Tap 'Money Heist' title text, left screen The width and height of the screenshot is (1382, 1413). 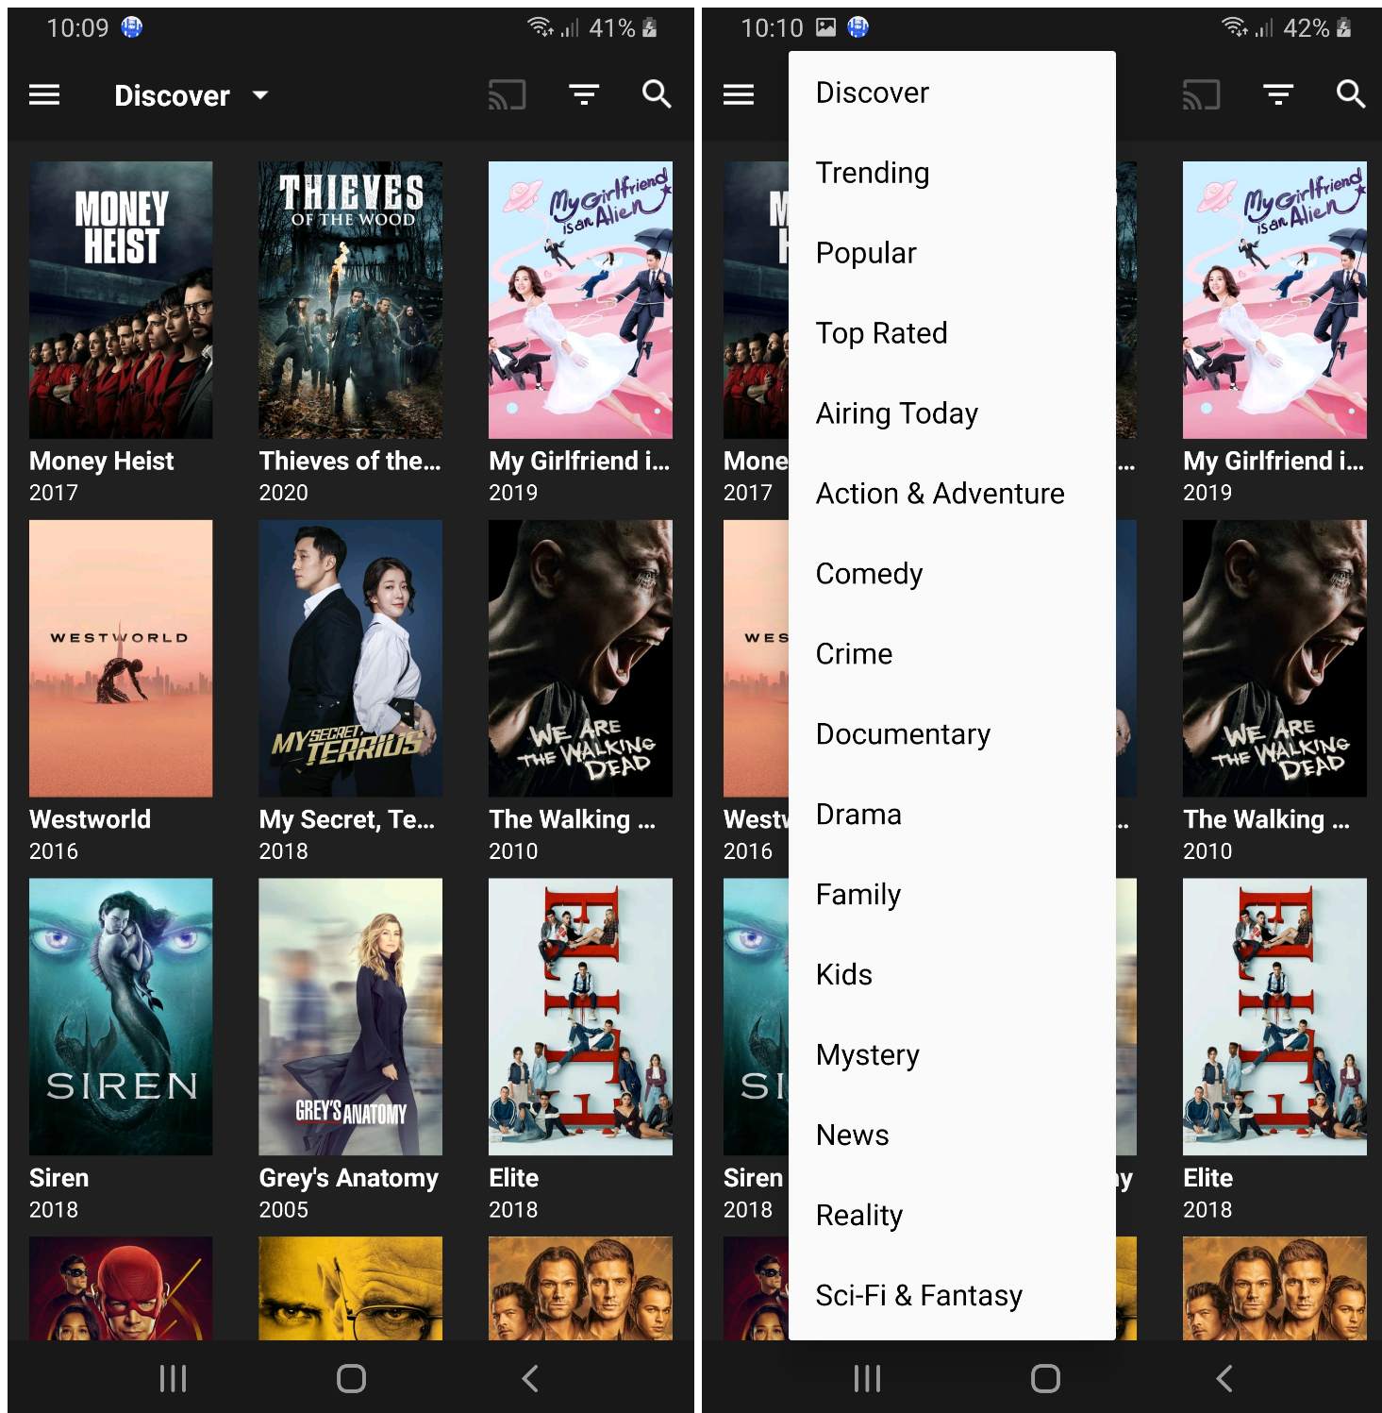(101, 461)
